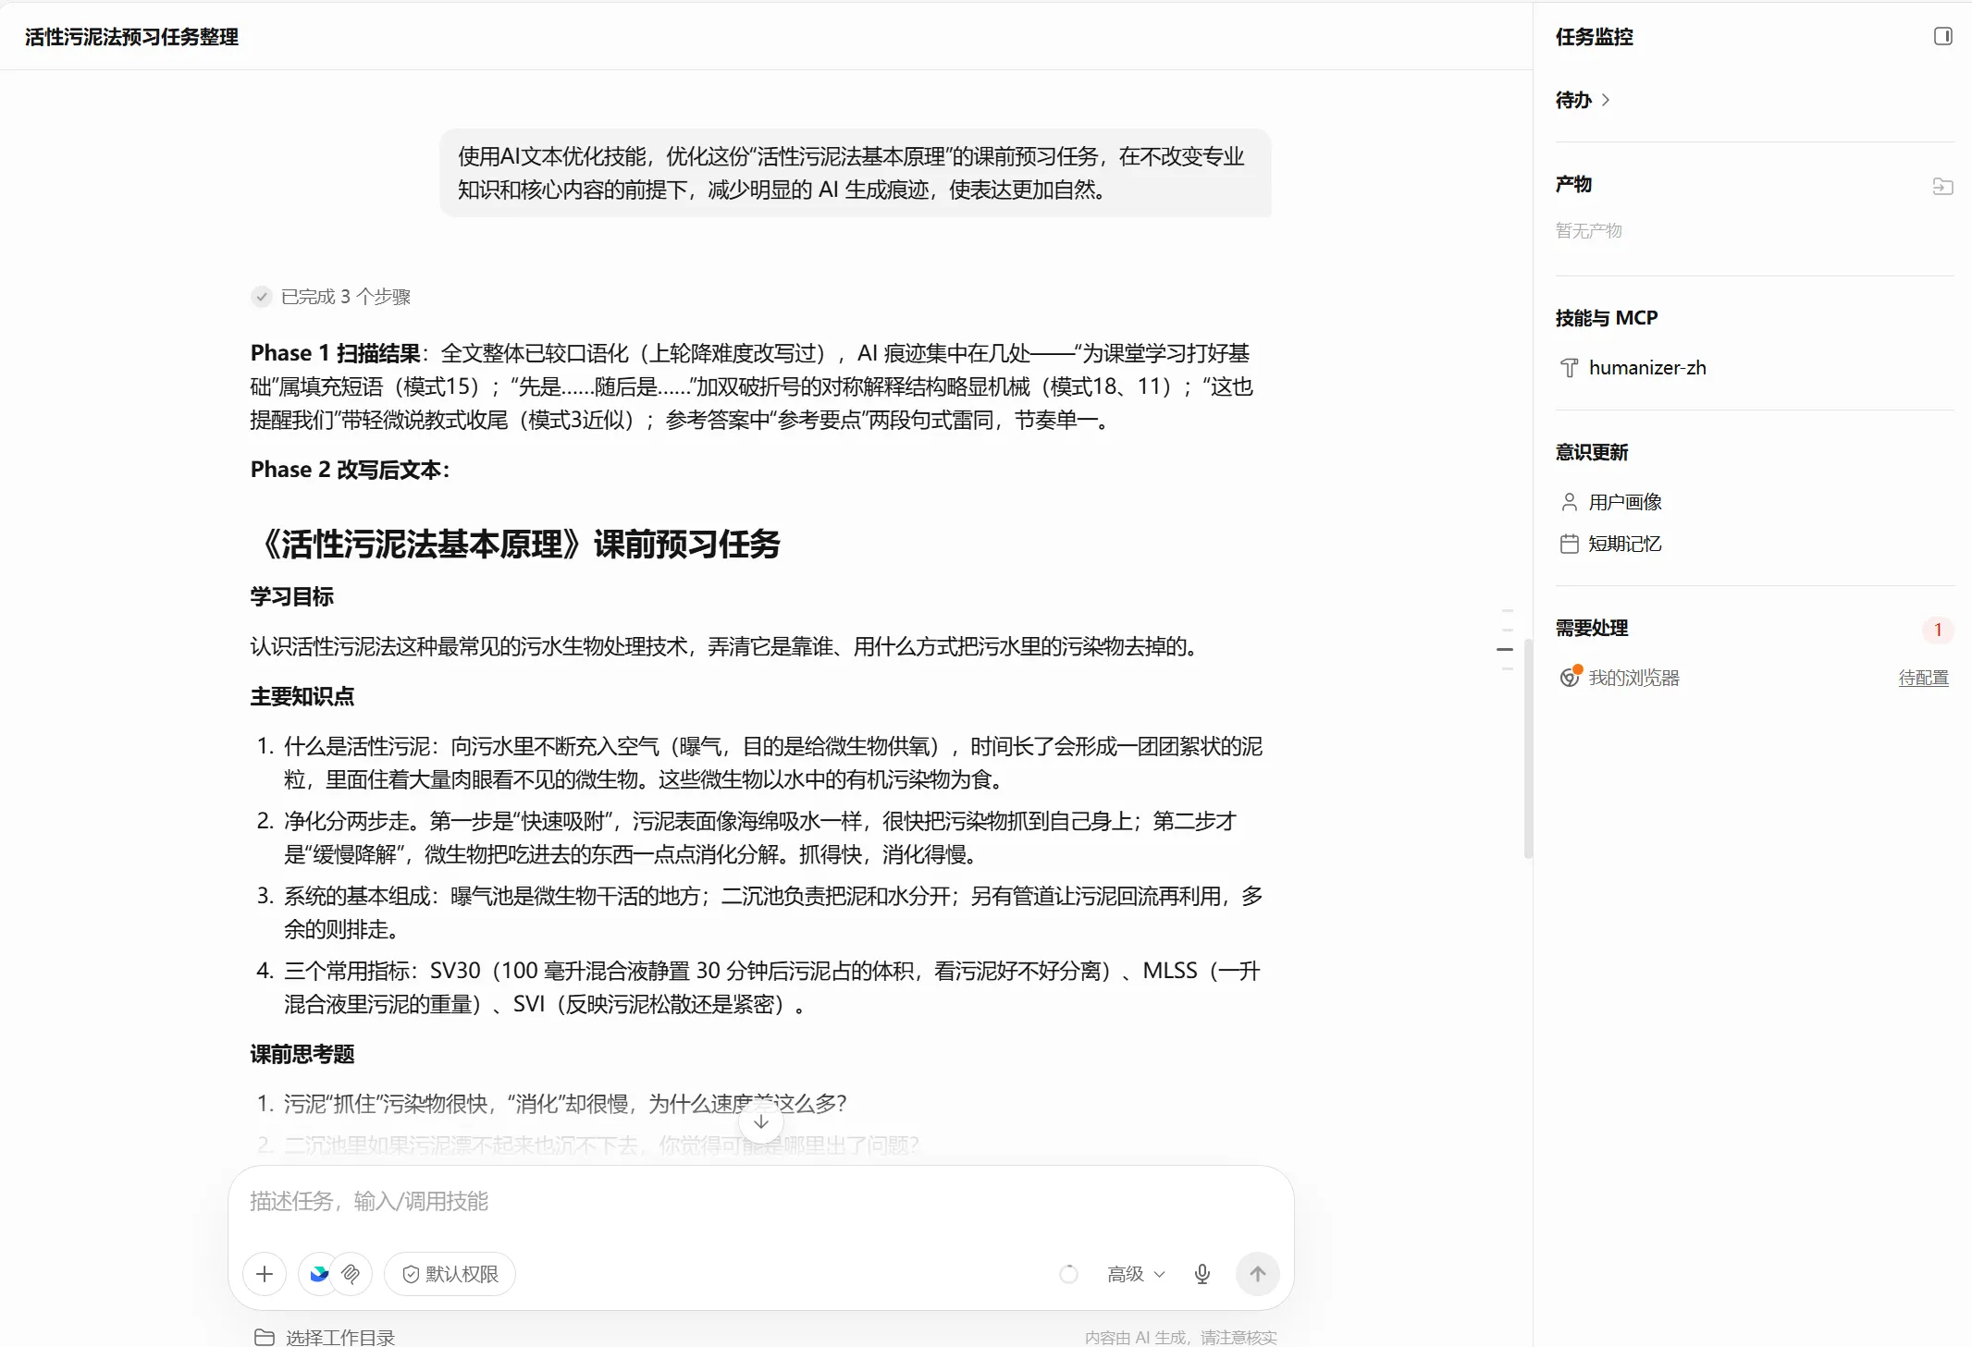The image size is (1972, 1347).
Task: Open the 高级 mode dropdown
Action: [1136, 1274]
